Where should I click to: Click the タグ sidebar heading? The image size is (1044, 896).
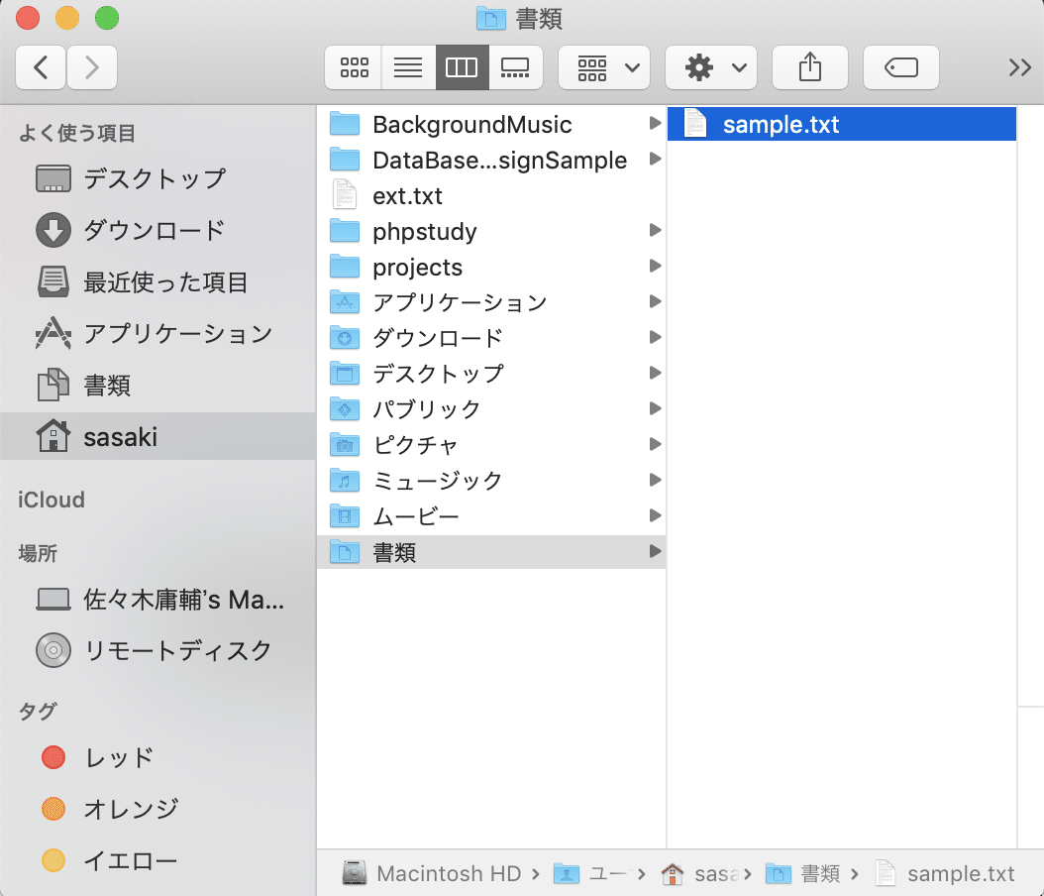click(38, 711)
